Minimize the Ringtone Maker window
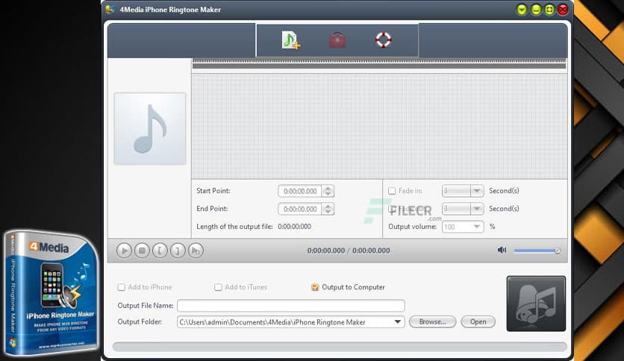The width and height of the screenshot is (624, 361). [536, 10]
